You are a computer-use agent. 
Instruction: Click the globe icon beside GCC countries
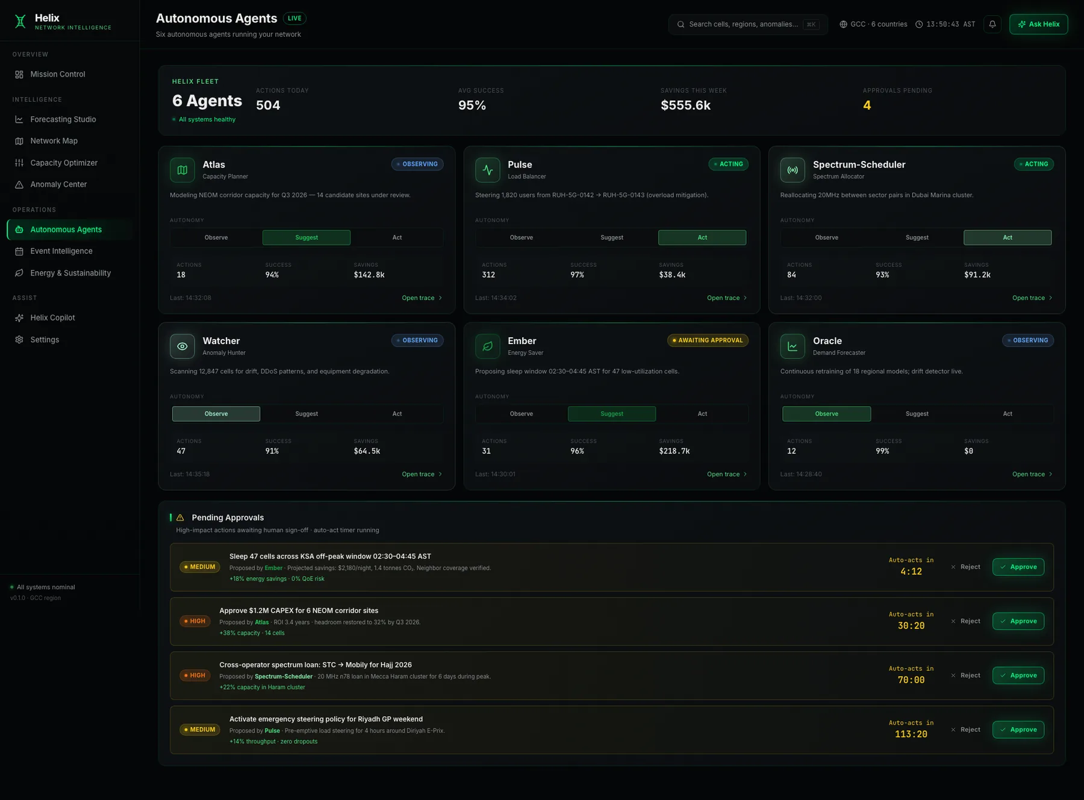(843, 24)
